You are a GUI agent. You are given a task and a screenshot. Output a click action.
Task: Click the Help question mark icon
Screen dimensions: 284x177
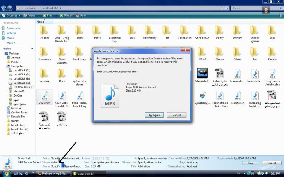280,15
